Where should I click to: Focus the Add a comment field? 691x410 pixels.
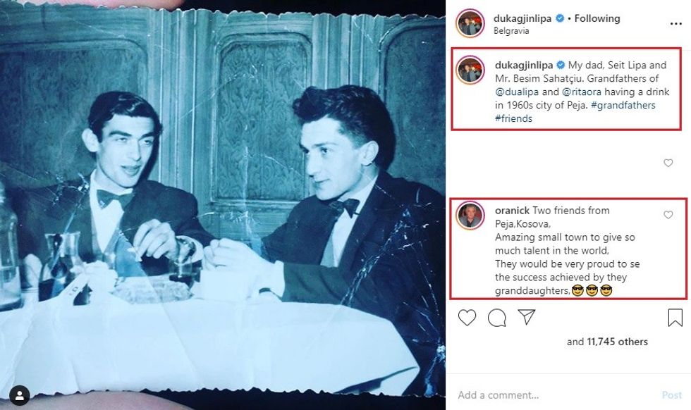pyautogui.click(x=556, y=395)
